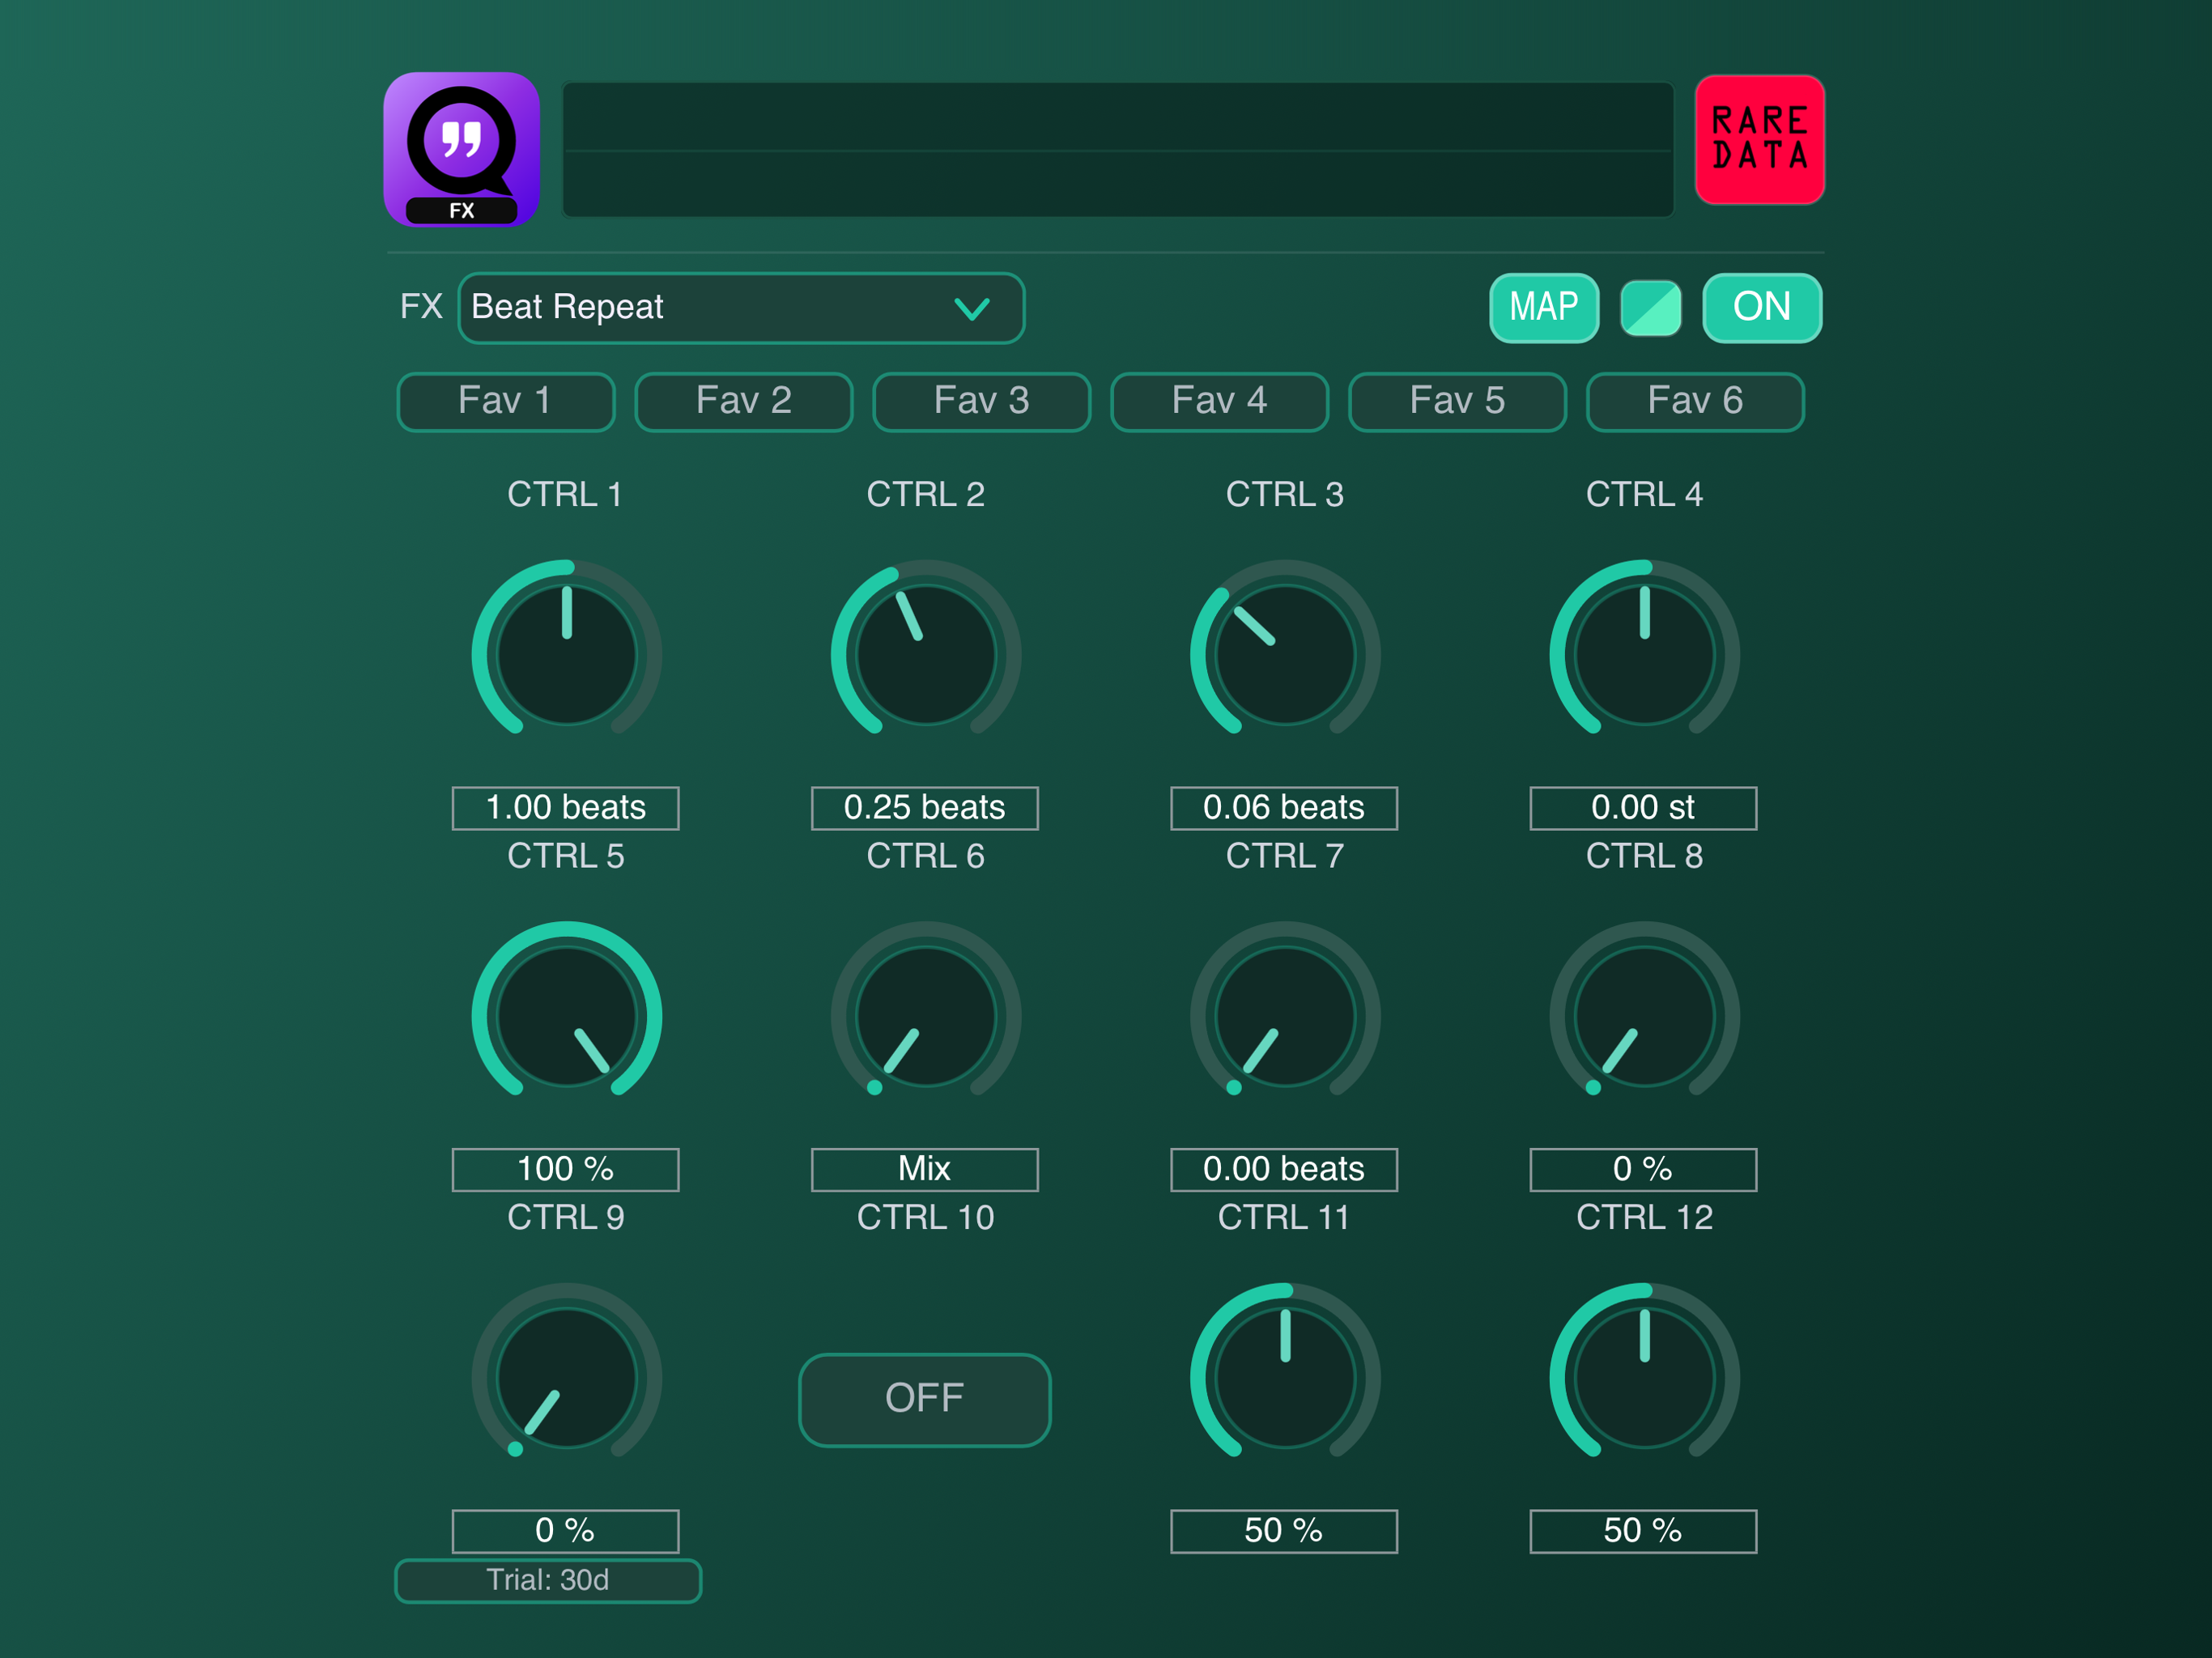Select the Fav 3 preset slot

pos(981,402)
